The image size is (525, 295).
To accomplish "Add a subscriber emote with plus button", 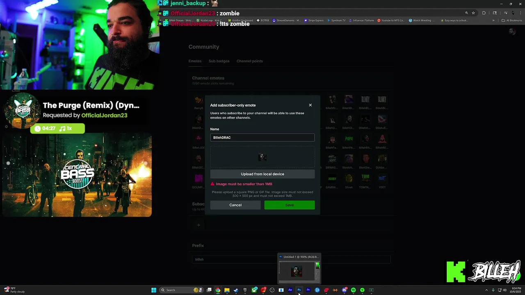I will point(199,225).
